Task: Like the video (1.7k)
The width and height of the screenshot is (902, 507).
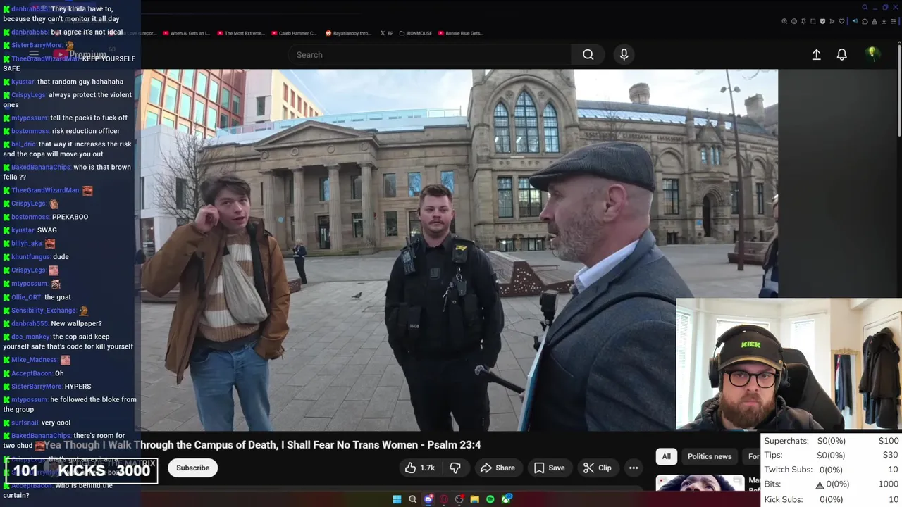Action: pos(419,468)
